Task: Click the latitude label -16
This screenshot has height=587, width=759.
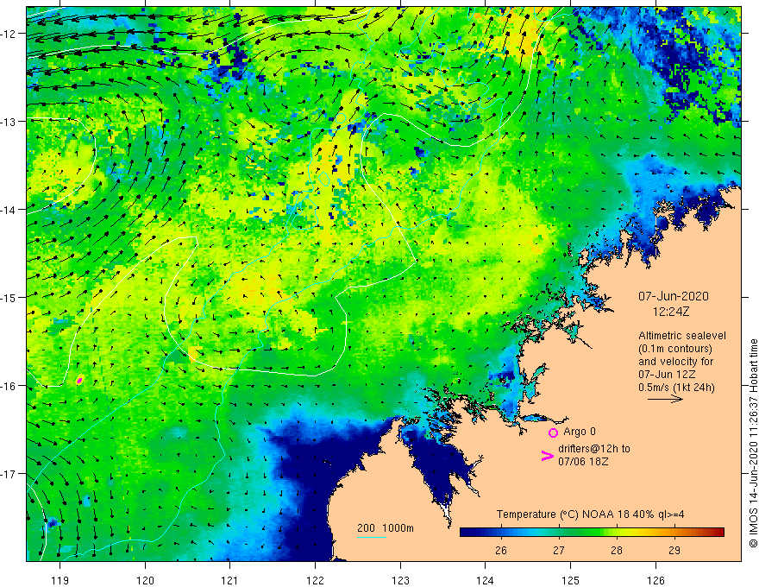Action: click(10, 386)
